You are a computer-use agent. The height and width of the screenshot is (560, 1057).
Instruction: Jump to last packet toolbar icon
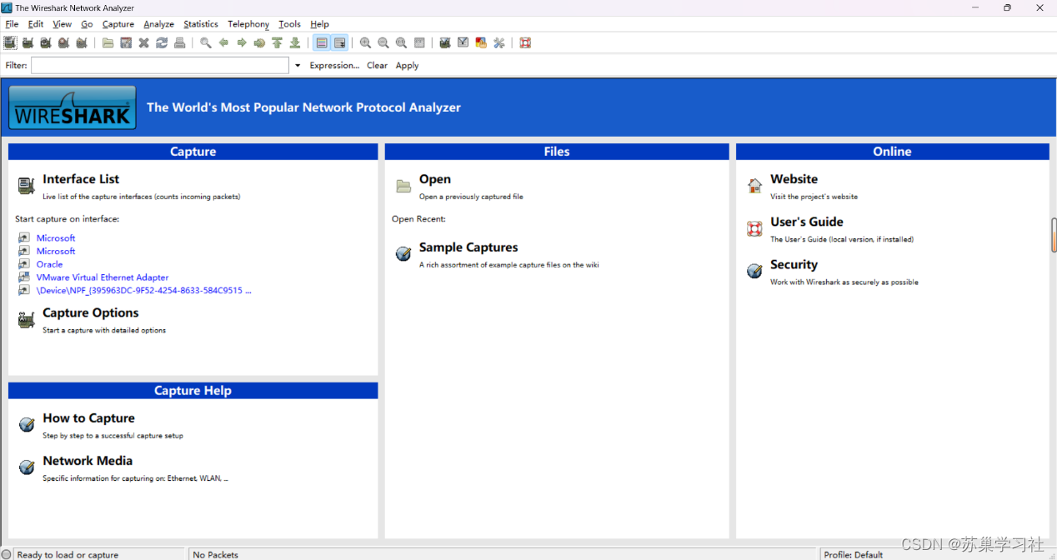(295, 42)
